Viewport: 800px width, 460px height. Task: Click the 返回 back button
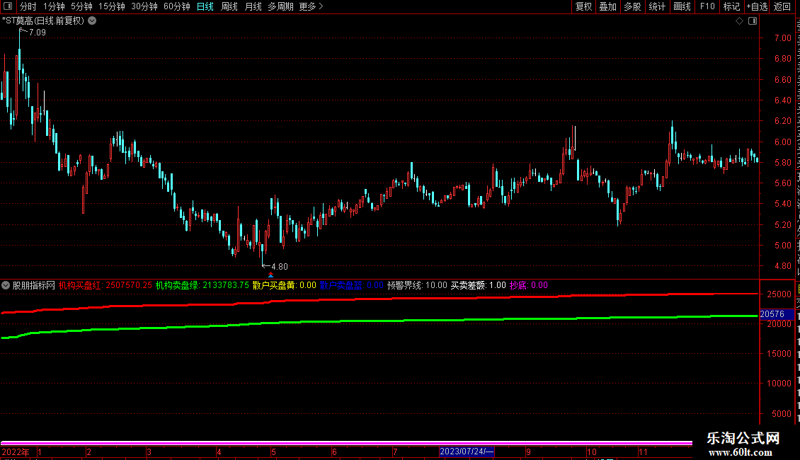(782, 6)
